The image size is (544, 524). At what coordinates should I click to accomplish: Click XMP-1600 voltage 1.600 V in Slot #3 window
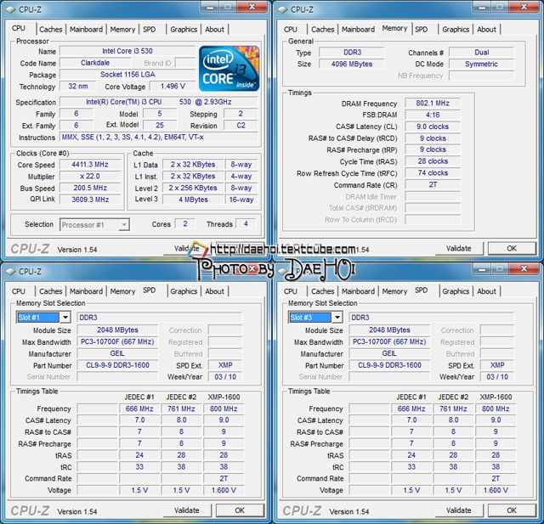(496, 490)
